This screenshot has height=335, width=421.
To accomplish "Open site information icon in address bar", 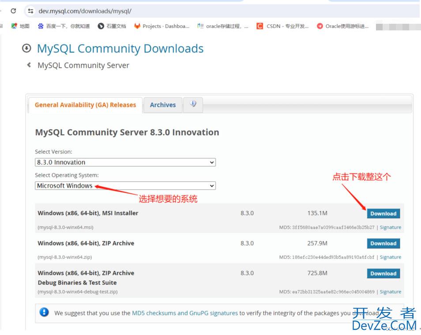I will click(x=30, y=11).
